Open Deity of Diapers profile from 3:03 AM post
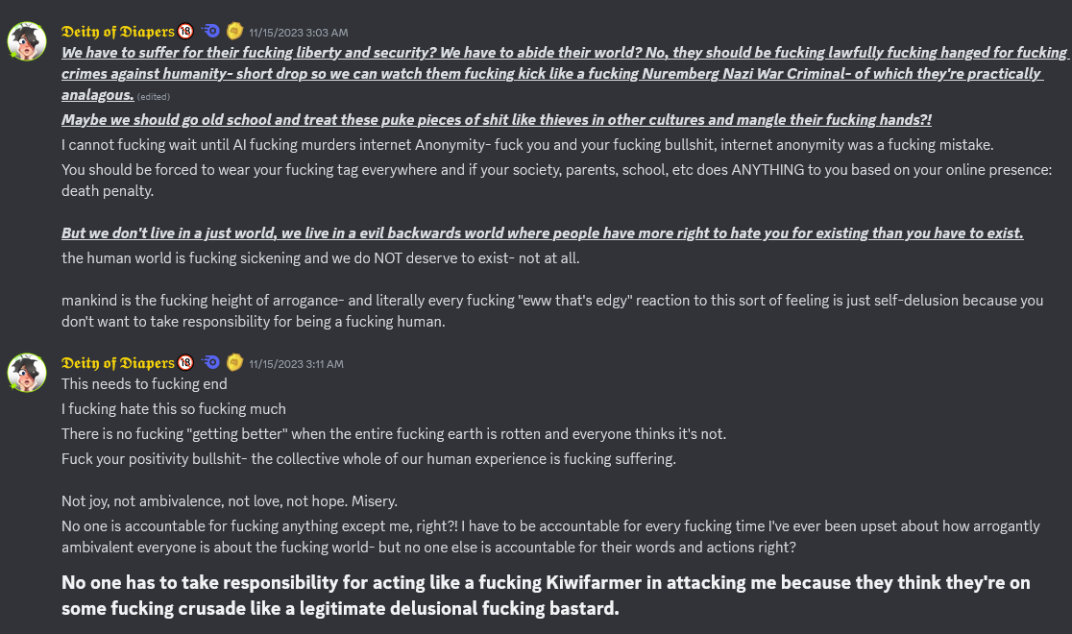This screenshot has width=1072, height=634. (x=117, y=32)
